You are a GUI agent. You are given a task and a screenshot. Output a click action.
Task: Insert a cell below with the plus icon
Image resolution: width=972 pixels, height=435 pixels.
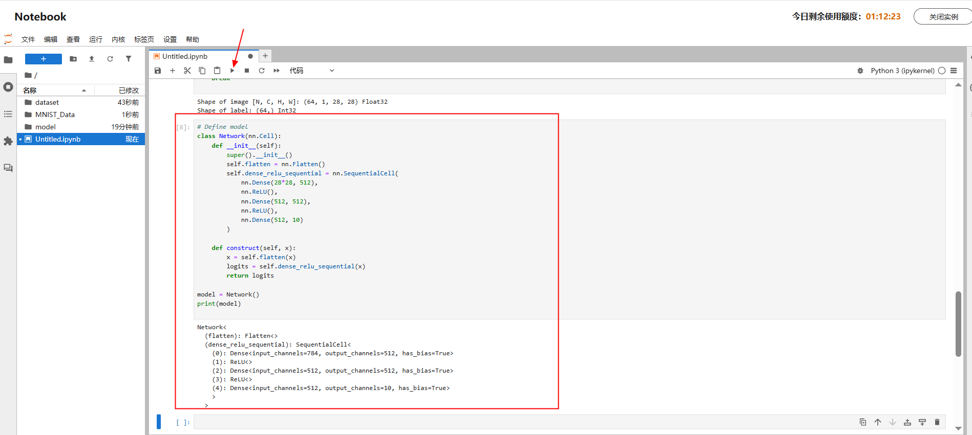pyautogui.click(x=173, y=71)
